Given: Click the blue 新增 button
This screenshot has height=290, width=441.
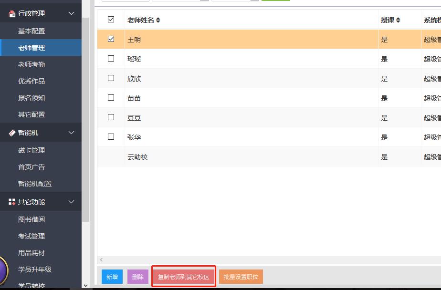Looking at the screenshot, I should [112, 277].
